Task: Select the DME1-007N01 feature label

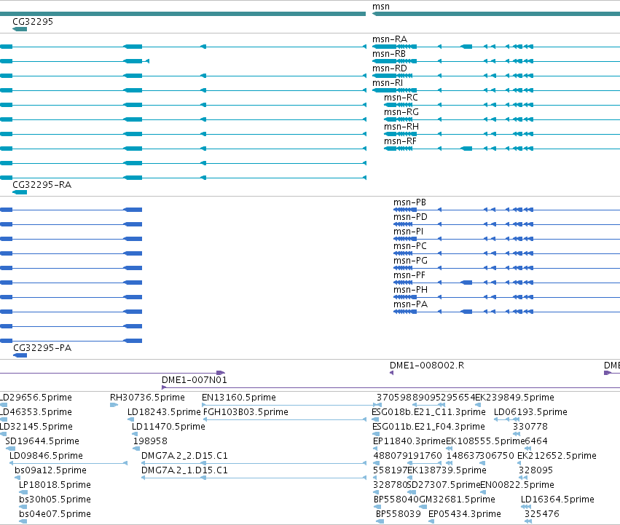Action: click(x=194, y=380)
